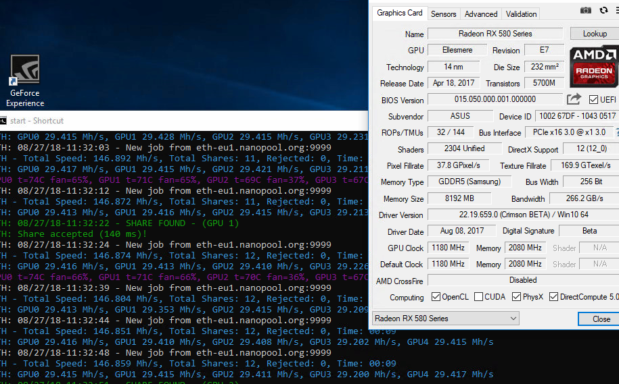Click the screenshot camera icon in GPU-Z
The width and height of the screenshot is (619, 384).
(586, 10)
